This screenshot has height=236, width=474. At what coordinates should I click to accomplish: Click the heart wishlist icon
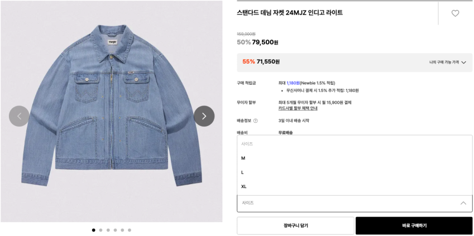(x=455, y=13)
